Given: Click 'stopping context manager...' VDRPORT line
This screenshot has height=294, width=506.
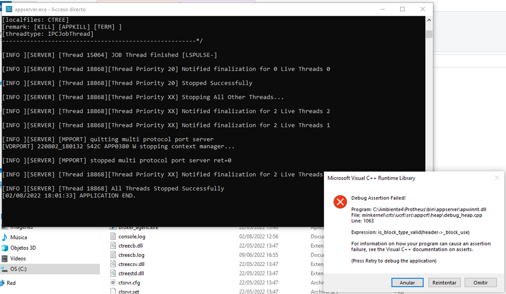Looking at the screenshot, I should click(118, 146).
